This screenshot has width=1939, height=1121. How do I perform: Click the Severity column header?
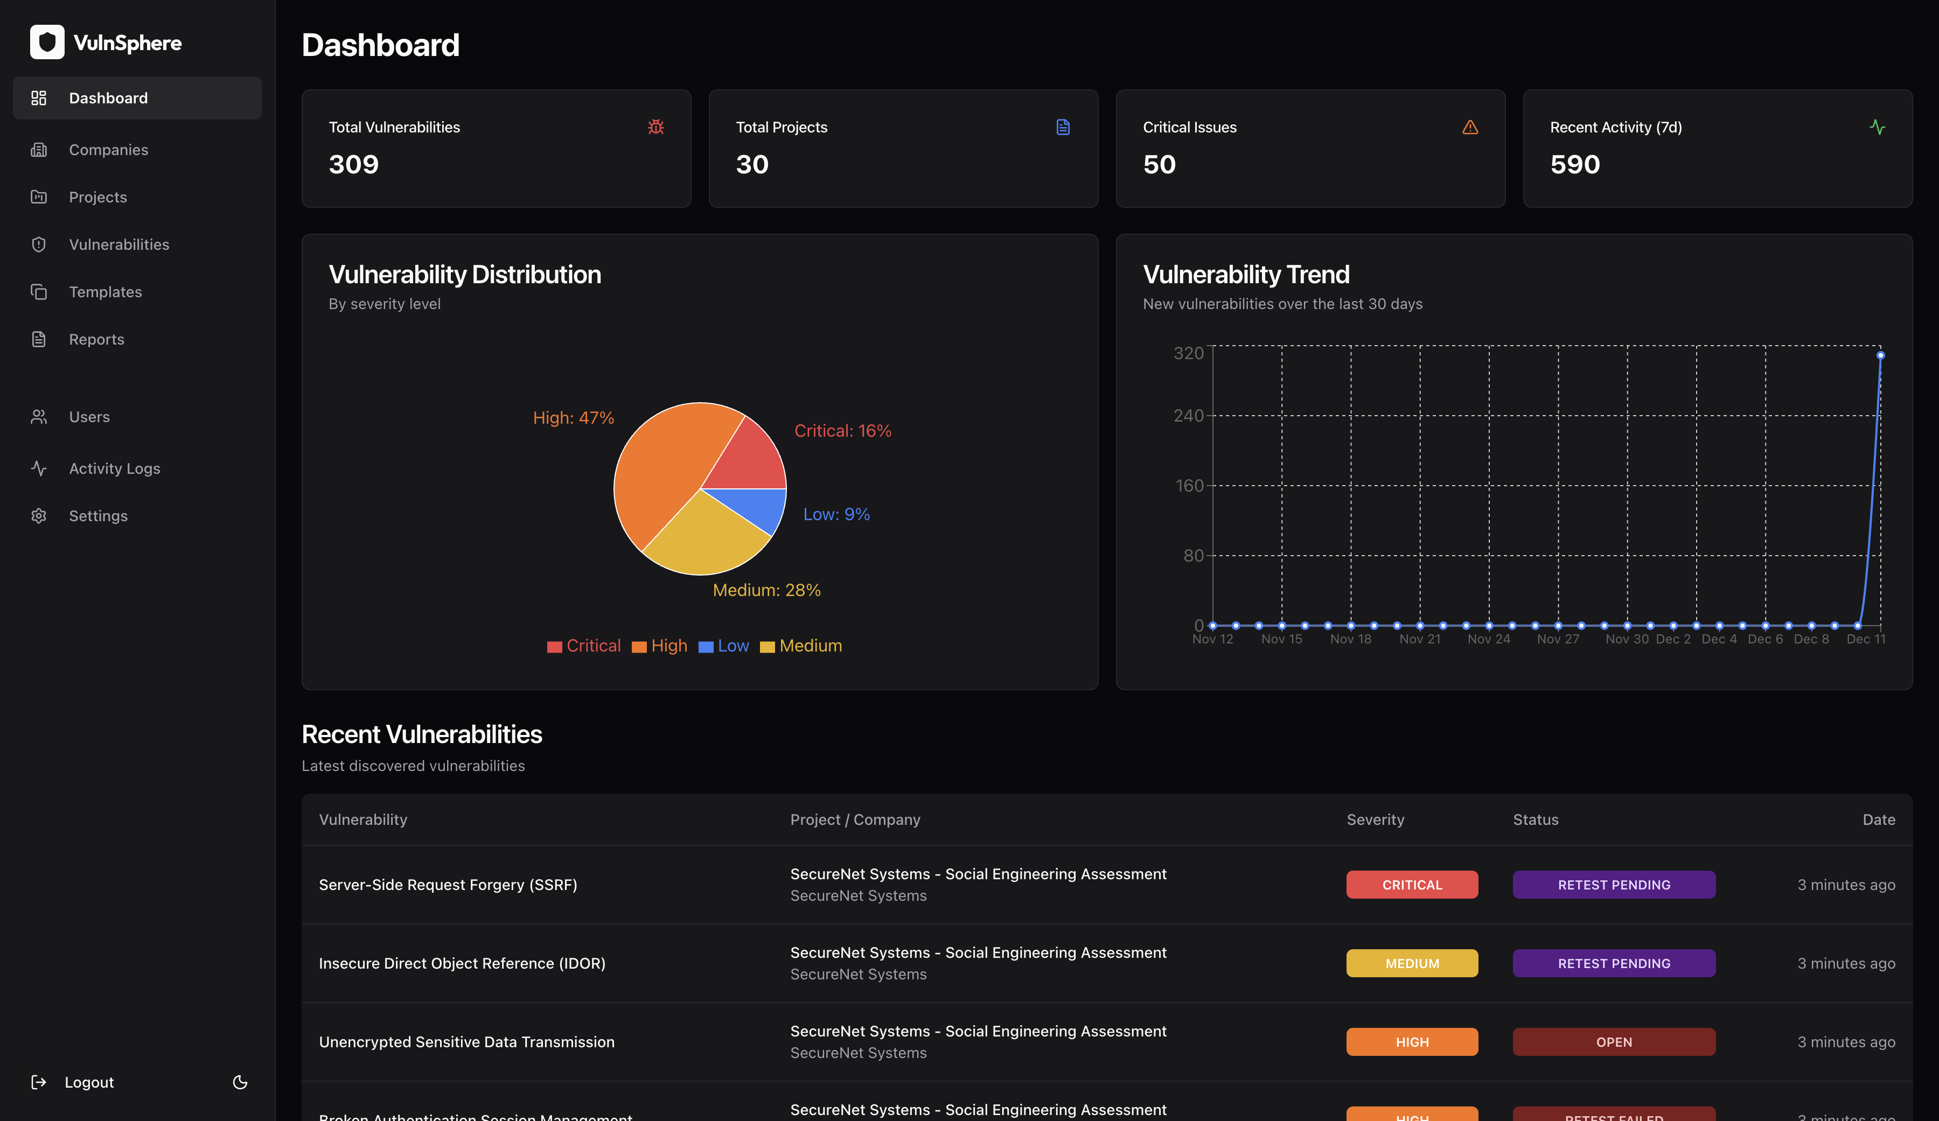[x=1375, y=819]
